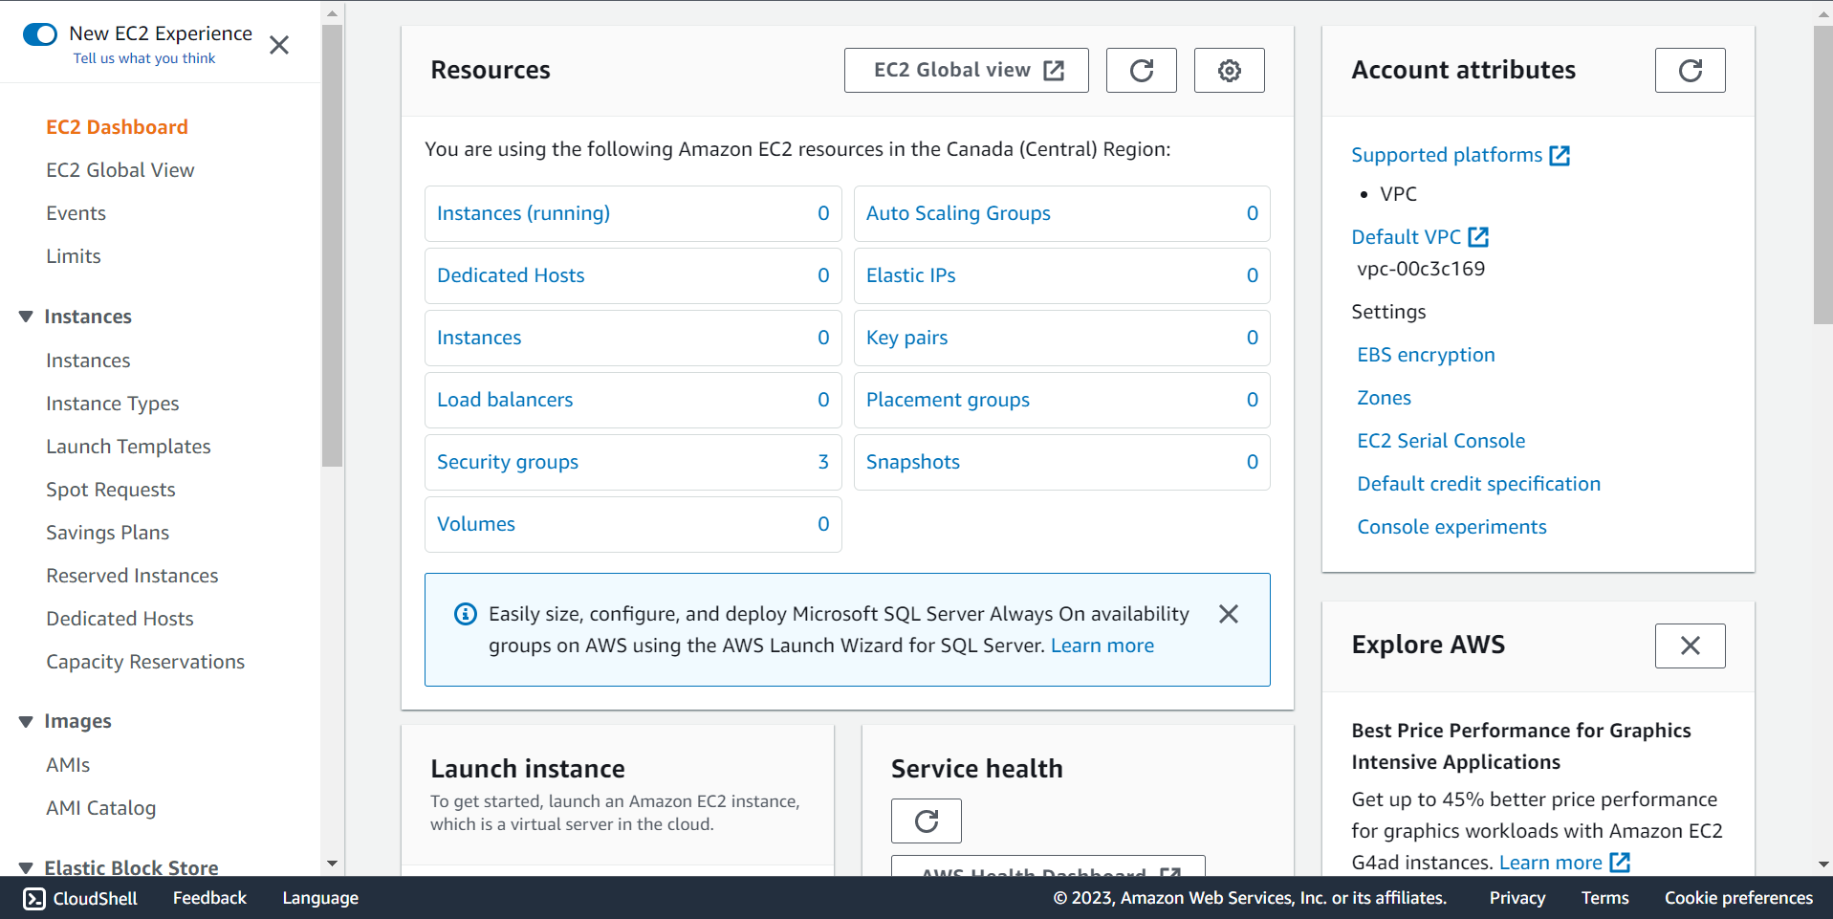Open Security groups resource link
This screenshot has height=919, width=1833.
coord(508,462)
